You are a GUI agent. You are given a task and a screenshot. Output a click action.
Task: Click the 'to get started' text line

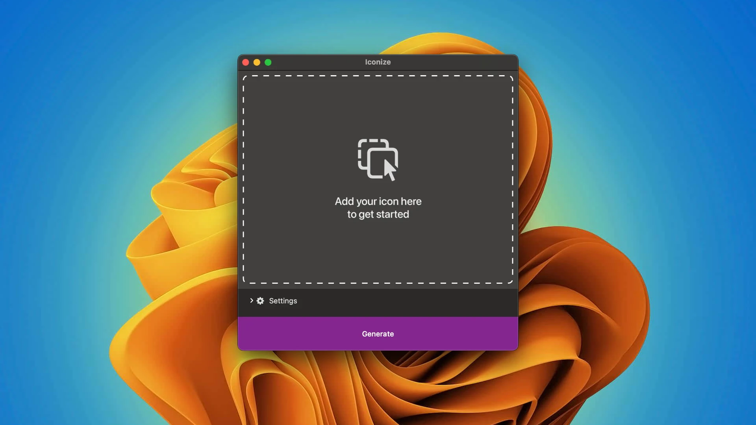378,214
